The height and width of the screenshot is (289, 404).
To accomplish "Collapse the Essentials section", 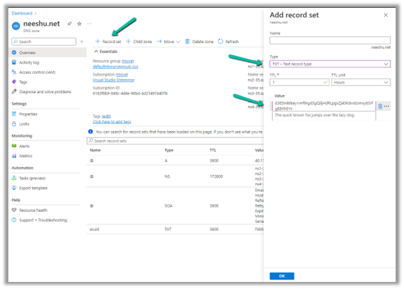I will point(96,51).
